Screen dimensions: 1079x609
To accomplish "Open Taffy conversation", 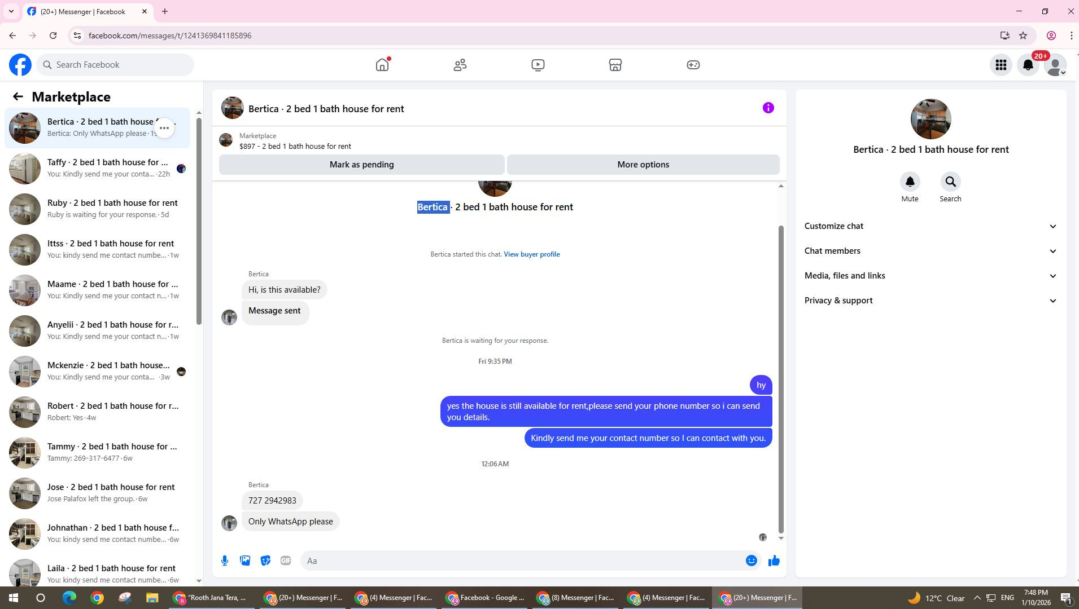I will 97,169.
